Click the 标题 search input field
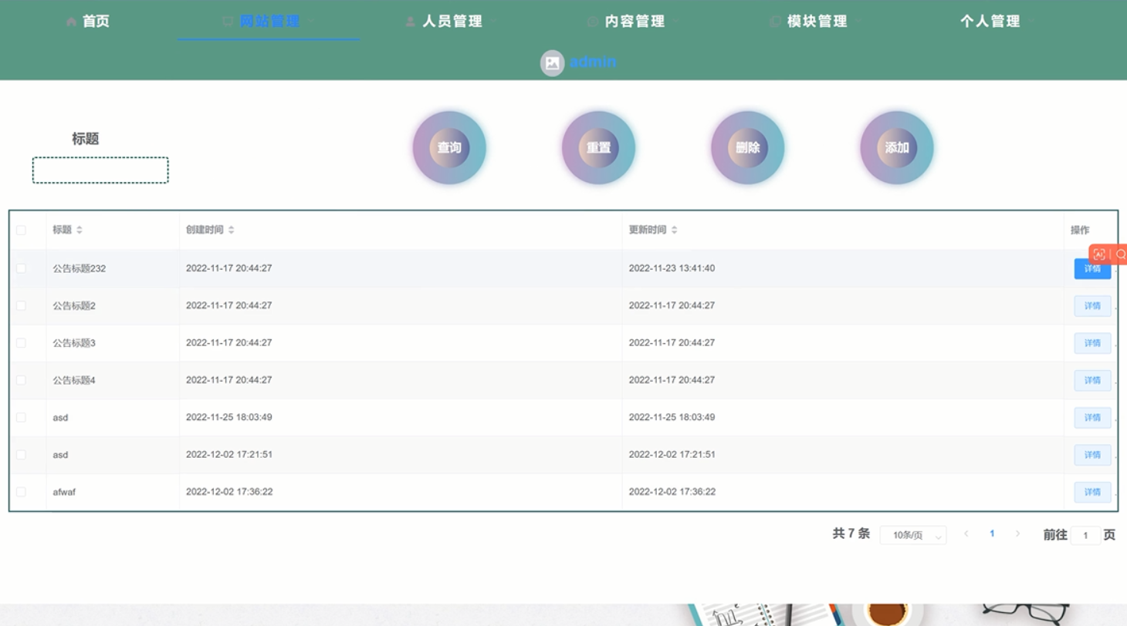 click(x=100, y=170)
